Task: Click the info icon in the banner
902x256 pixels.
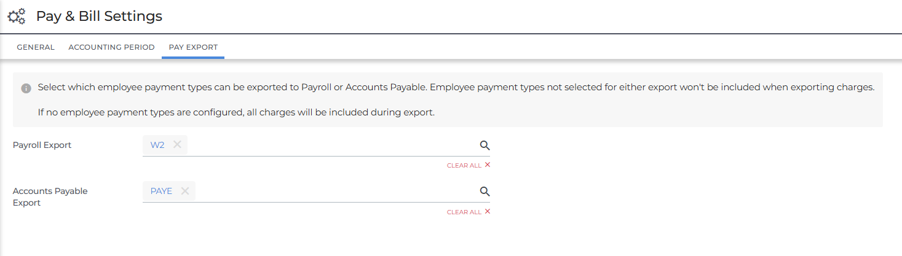Action: [x=26, y=88]
